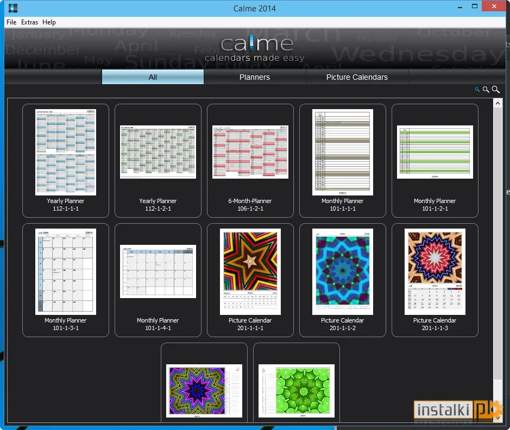Select the largest thumbnail size magnifier icon
The height and width of the screenshot is (430, 510).
[496, 90]
